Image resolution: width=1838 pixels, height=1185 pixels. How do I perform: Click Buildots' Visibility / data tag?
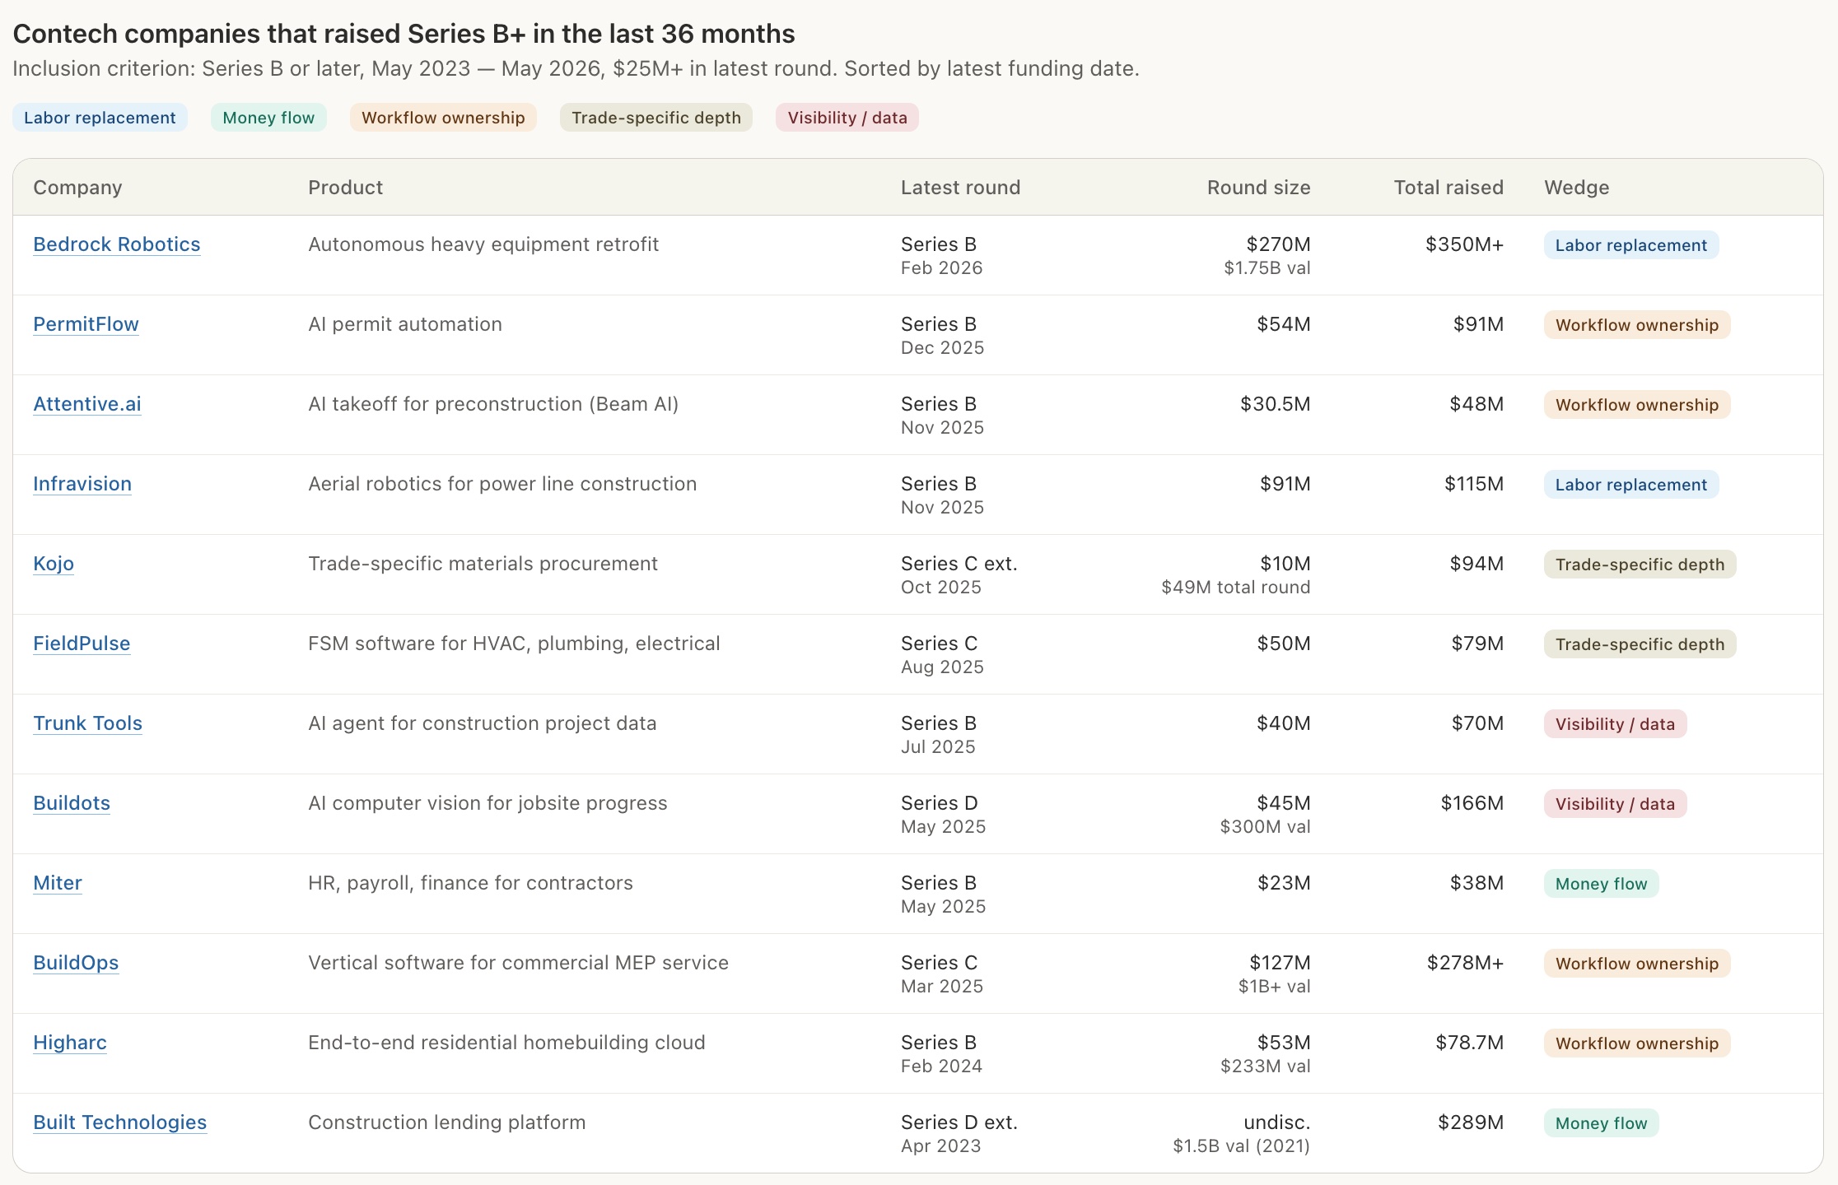click(1615, 804)
